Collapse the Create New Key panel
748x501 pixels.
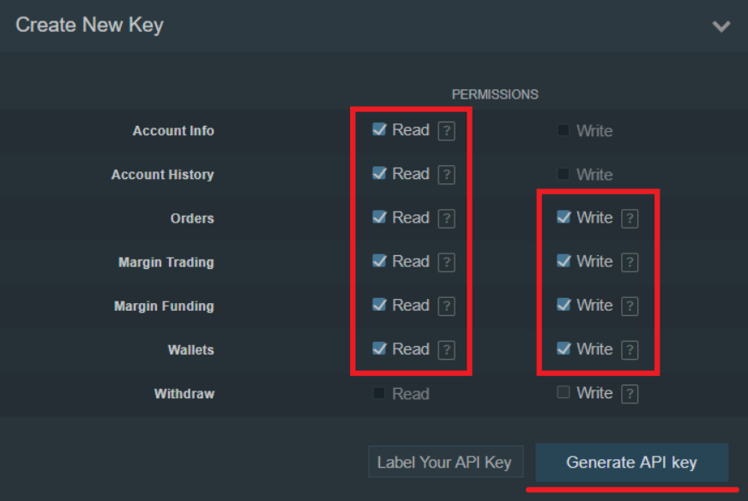[721, 27]
